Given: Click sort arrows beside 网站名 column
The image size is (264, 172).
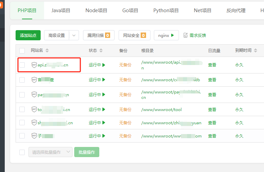Looking at the screenshot, I should 47,50.
